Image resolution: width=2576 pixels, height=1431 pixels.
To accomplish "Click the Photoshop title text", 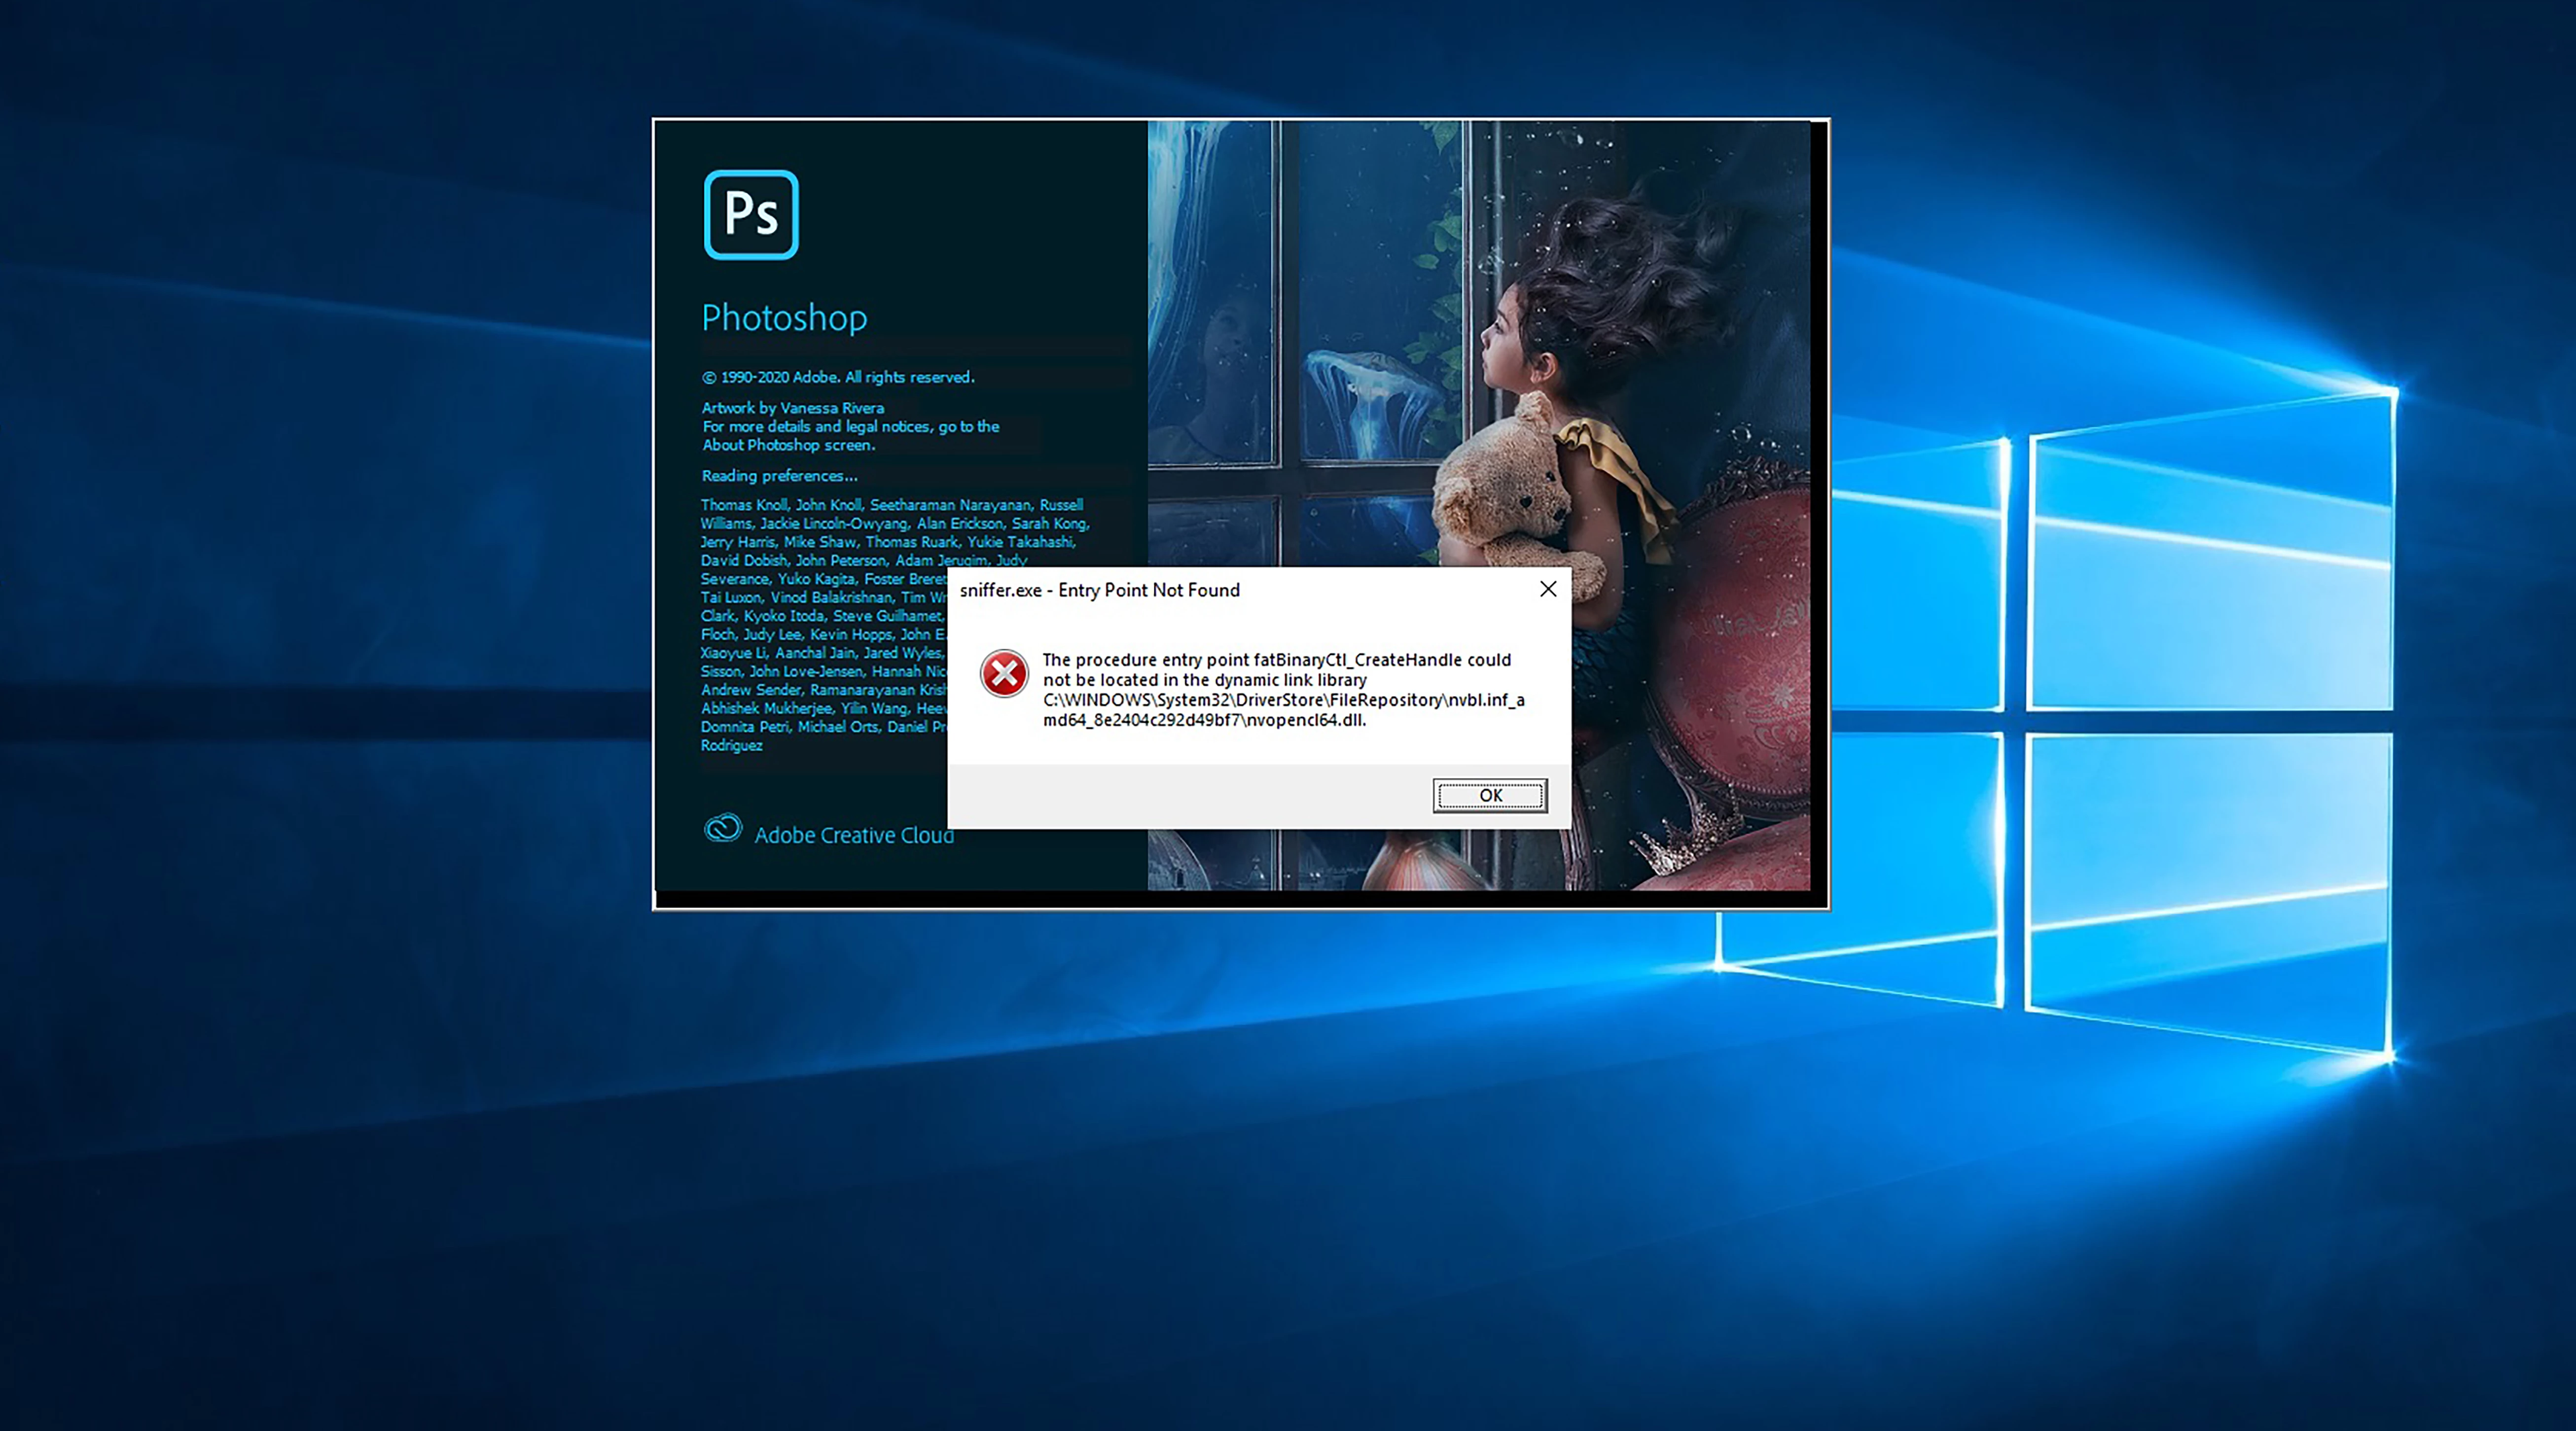I will pos(784,317).
